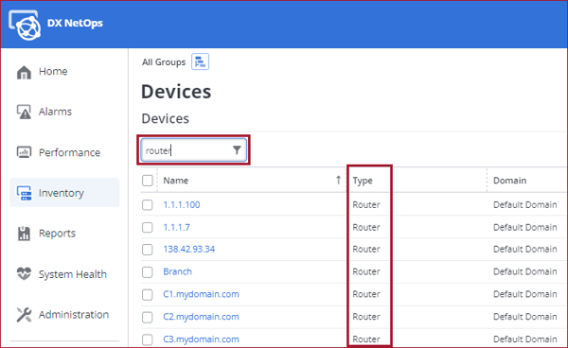Open System Health heart icon
Image resolution: width=568 pixels, height=348 pixels.
coord(24,274)
